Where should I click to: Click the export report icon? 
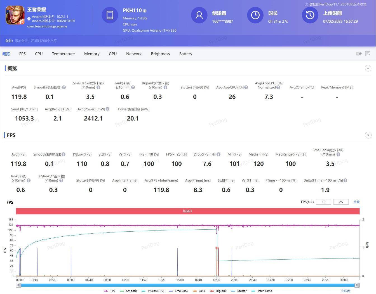coord(367,54)
